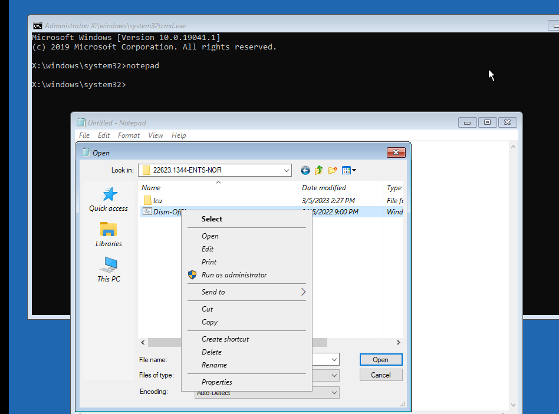
Task: Choose Edit in the context menu
Action: (246, 249)
